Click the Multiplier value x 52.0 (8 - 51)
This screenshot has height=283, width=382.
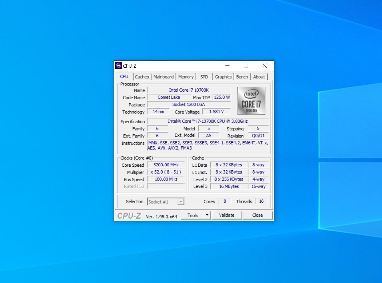click(x=166, y=172)
